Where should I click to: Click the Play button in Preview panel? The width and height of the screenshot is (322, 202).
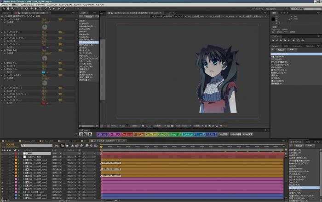pos(281,41)
